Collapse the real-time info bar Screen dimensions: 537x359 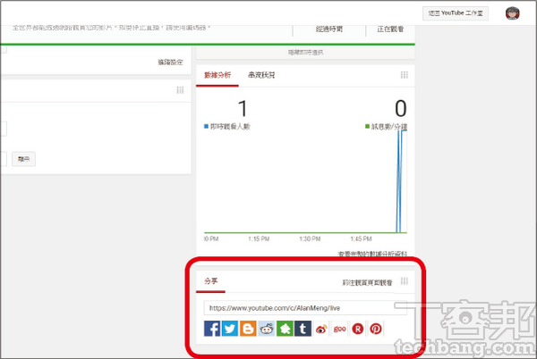[x=305, y=53]
